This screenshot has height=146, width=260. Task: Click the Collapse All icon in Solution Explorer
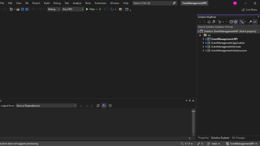[x=231, y=22]
